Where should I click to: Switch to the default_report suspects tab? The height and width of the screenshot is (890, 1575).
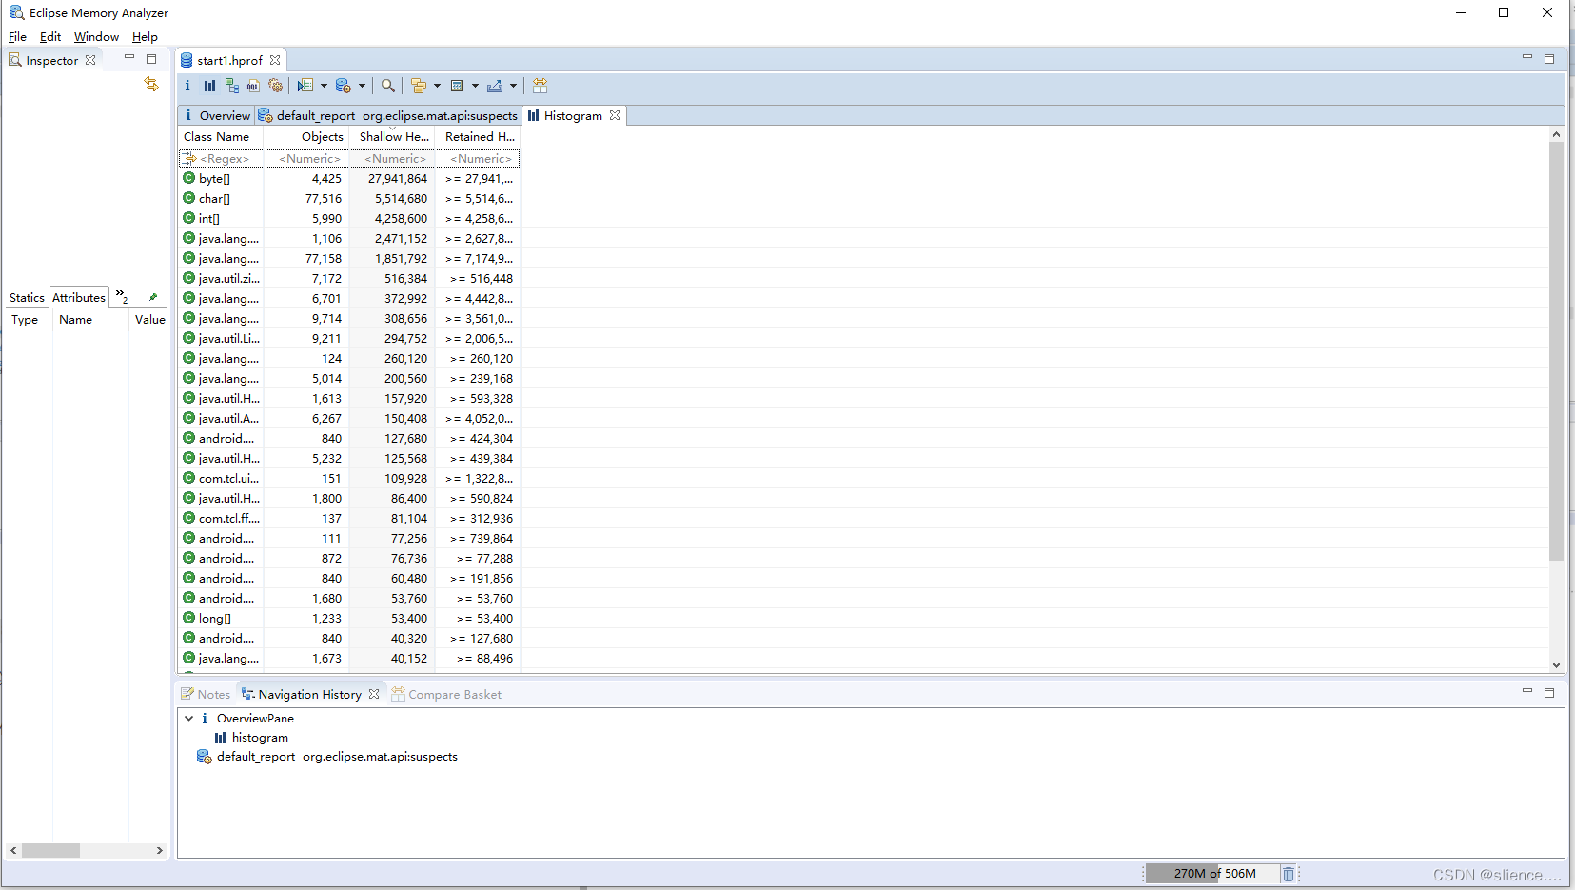click(x=388, y=115)
